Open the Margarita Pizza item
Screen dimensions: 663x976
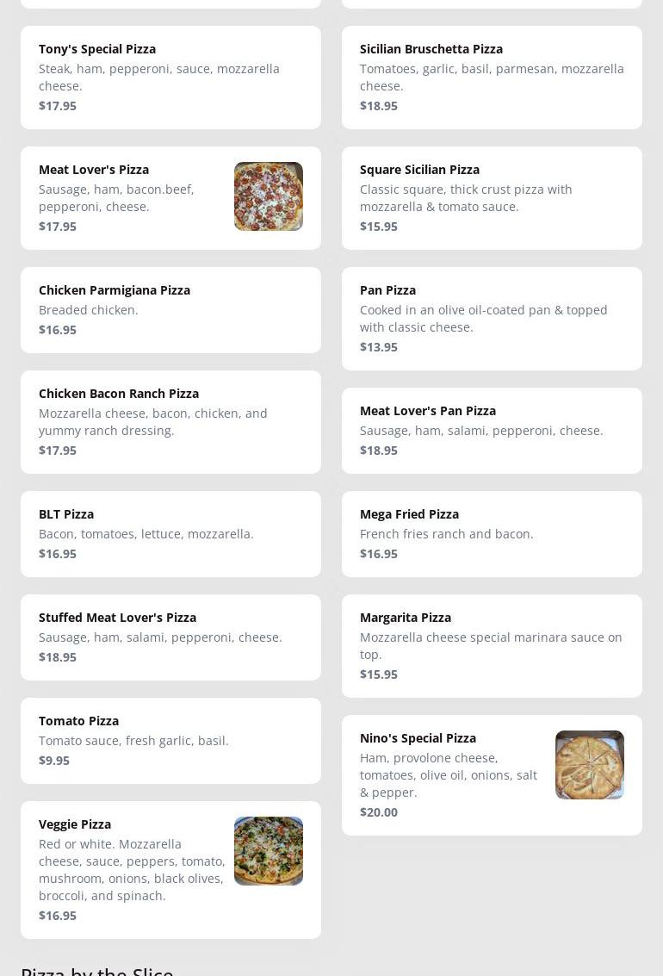(x=492, y=646)
